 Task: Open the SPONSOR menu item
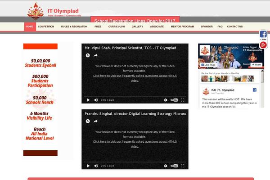(207, 27)
